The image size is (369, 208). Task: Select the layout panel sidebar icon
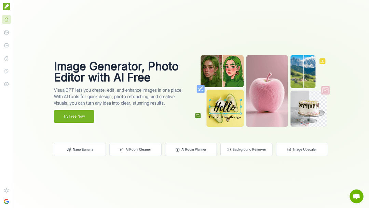point(6,45)
